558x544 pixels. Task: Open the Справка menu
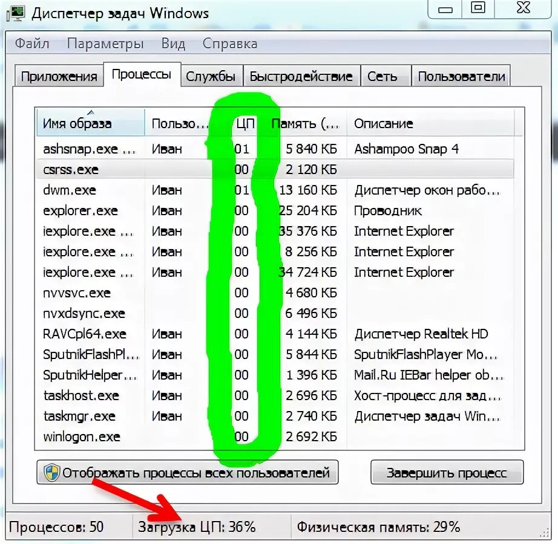click(x=230, y=44)
